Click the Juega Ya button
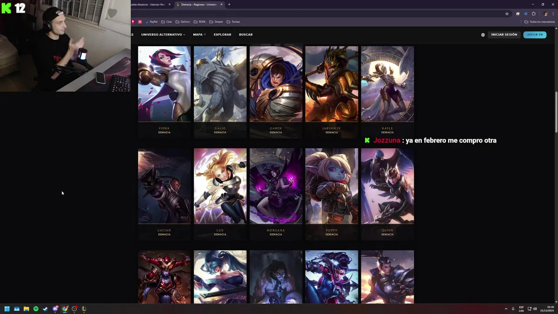Viewport: 558px width, 314px height. point(535,34)
